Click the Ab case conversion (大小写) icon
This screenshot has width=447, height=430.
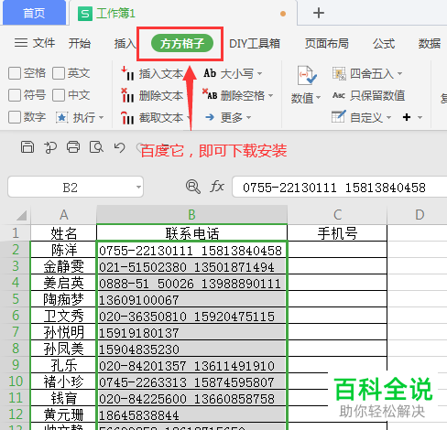tap(210, 73)
